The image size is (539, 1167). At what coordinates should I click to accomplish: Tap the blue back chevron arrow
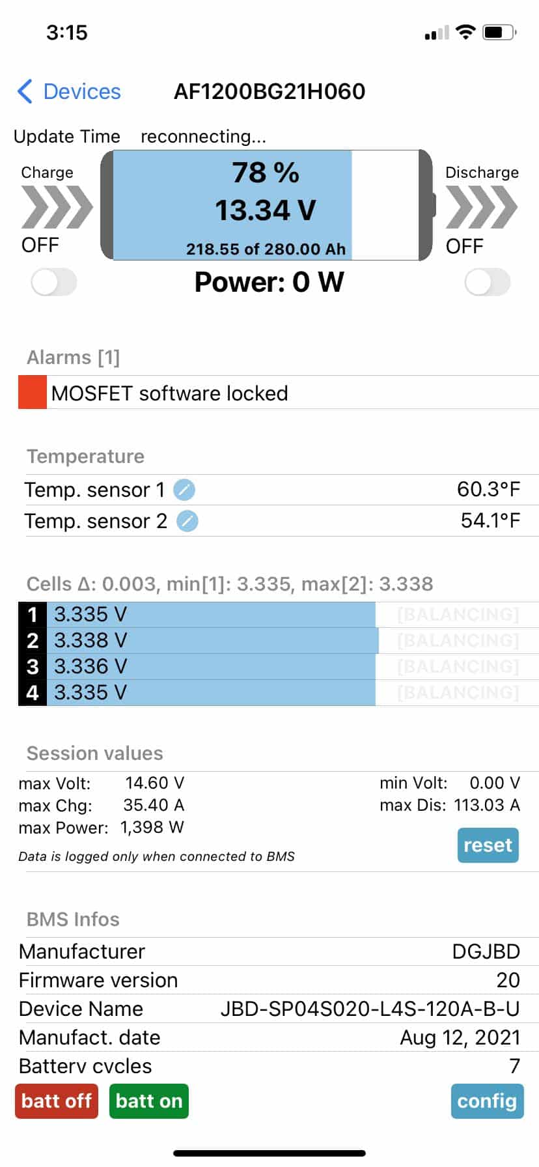click(25, 92)
